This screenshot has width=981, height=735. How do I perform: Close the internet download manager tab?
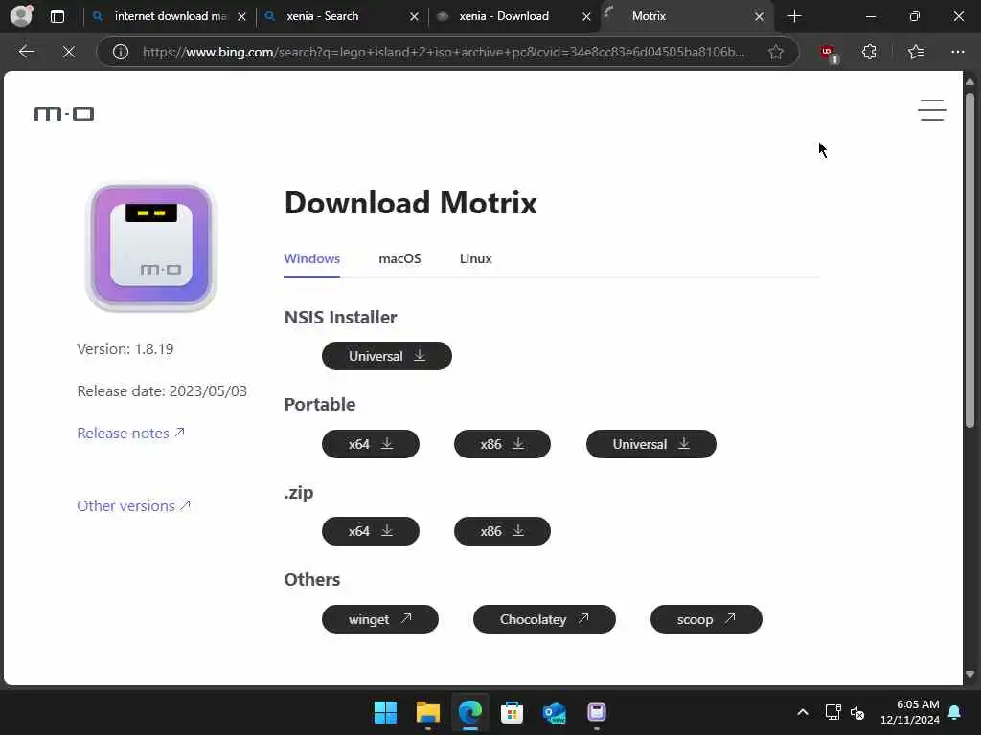(x=242, y=17)
